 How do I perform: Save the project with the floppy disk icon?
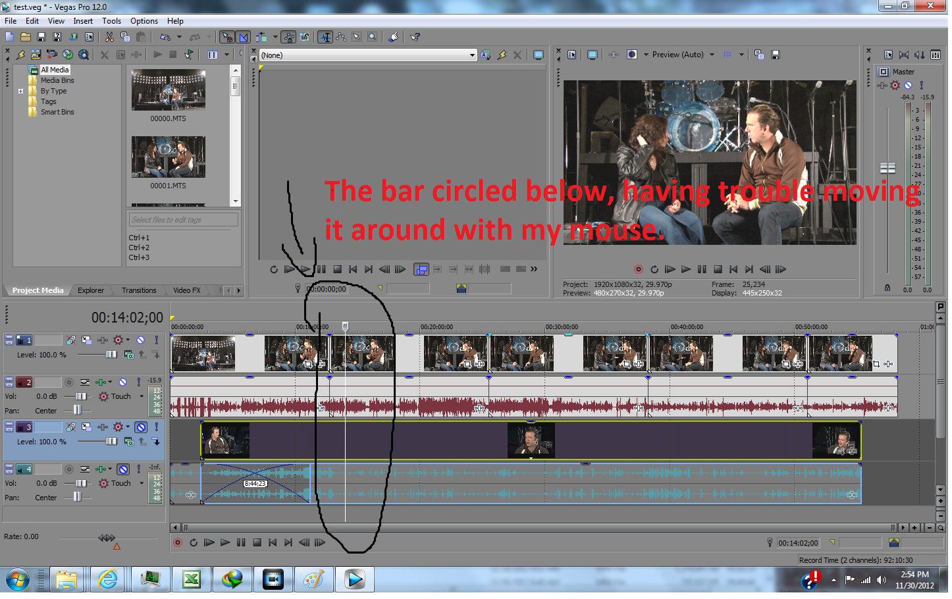41,38
